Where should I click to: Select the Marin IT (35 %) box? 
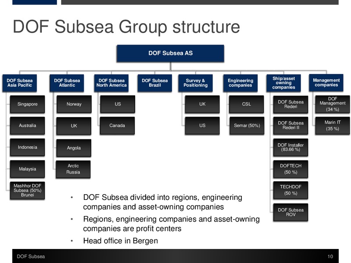click(x=333, y=125)
